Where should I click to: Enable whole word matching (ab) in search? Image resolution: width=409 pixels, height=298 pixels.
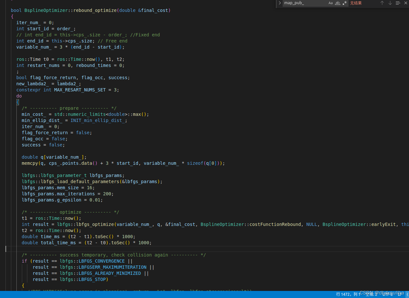337,3
